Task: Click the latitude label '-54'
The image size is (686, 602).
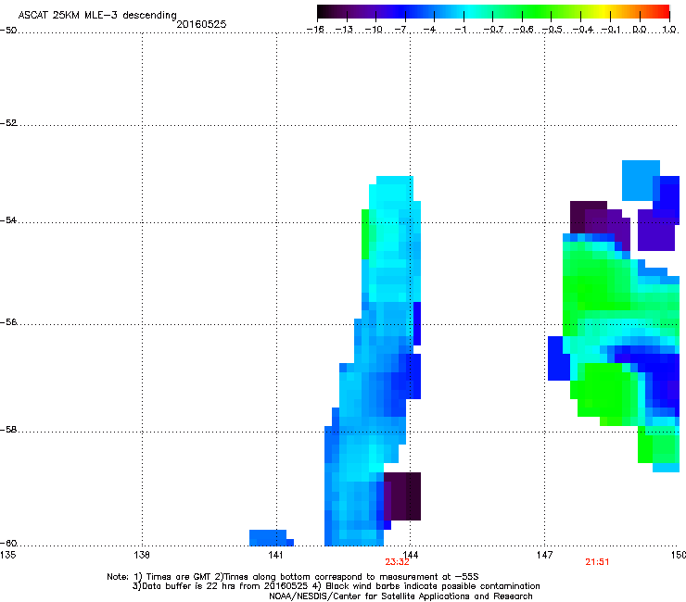Action: point(8,219)
